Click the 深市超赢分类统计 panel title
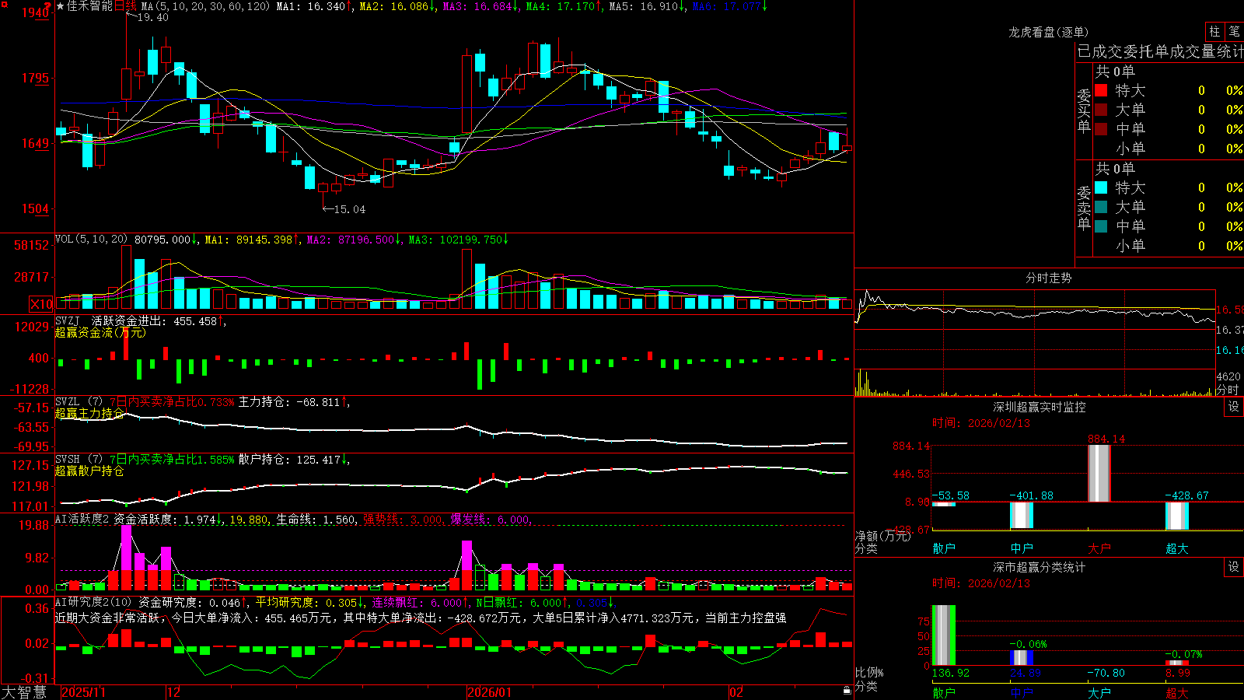This screenshot has width=1244, height=700. click(1040, 567)
